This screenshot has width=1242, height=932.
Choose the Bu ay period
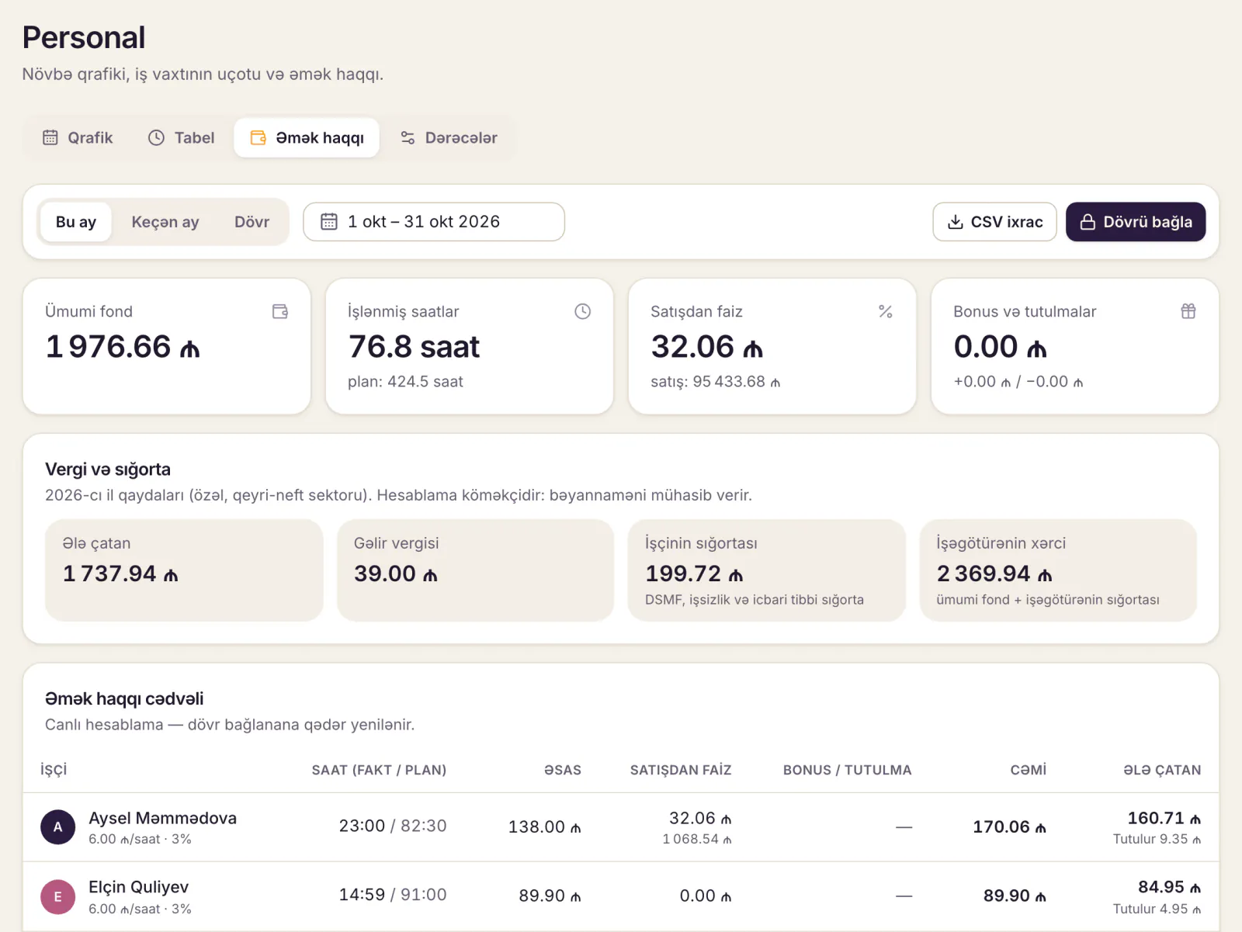click(x=76, y=222)
